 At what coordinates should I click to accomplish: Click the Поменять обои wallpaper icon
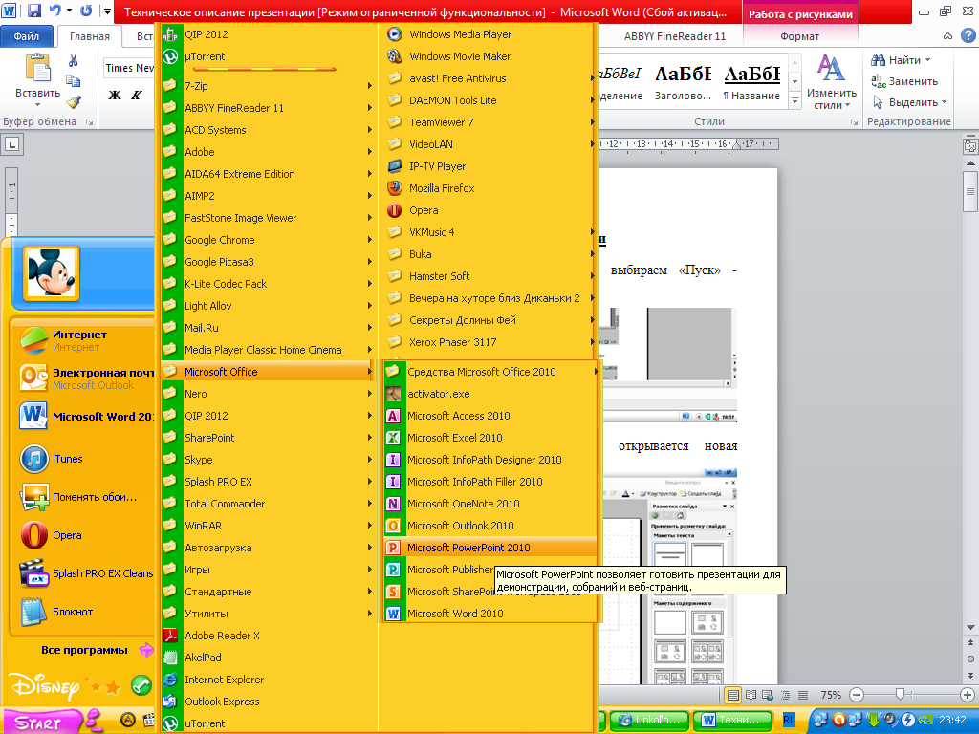[x=33, y=497]
